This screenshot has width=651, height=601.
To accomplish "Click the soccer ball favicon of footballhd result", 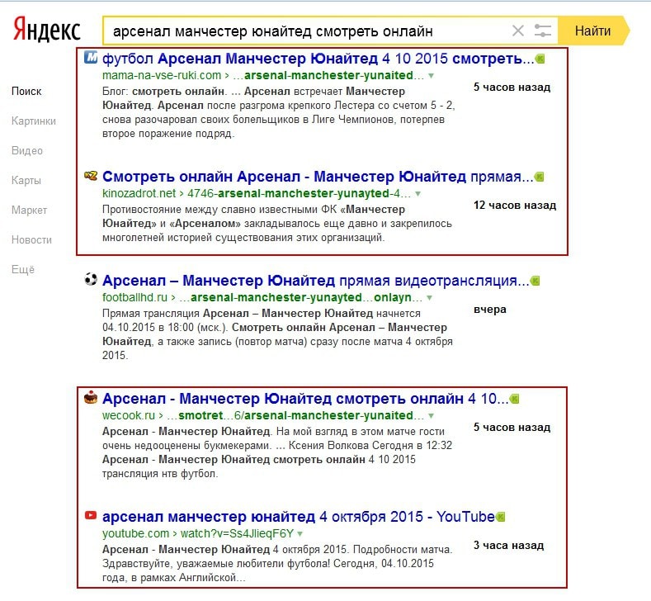I will pyautogui.click(x=91, y=280).
